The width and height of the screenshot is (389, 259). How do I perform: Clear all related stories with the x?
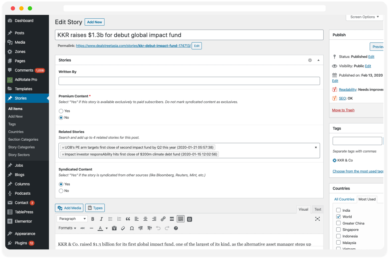[x=316, y=147]
